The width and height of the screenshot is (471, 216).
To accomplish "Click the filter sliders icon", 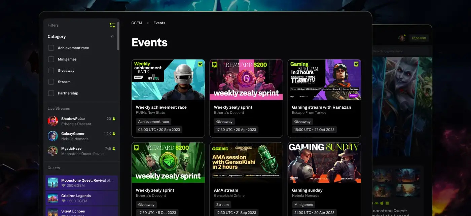I will 112,25.
